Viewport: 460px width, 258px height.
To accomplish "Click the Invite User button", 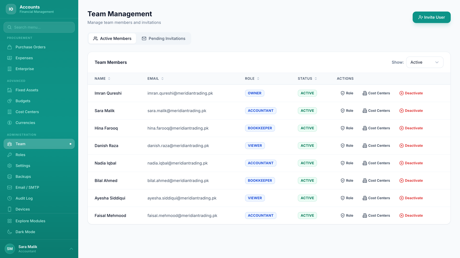I will point(432,17).
